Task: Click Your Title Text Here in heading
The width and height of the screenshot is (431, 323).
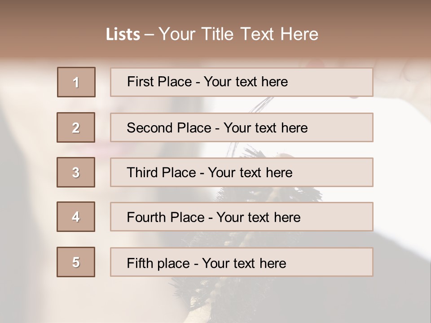Action: (x=238, y=35)
